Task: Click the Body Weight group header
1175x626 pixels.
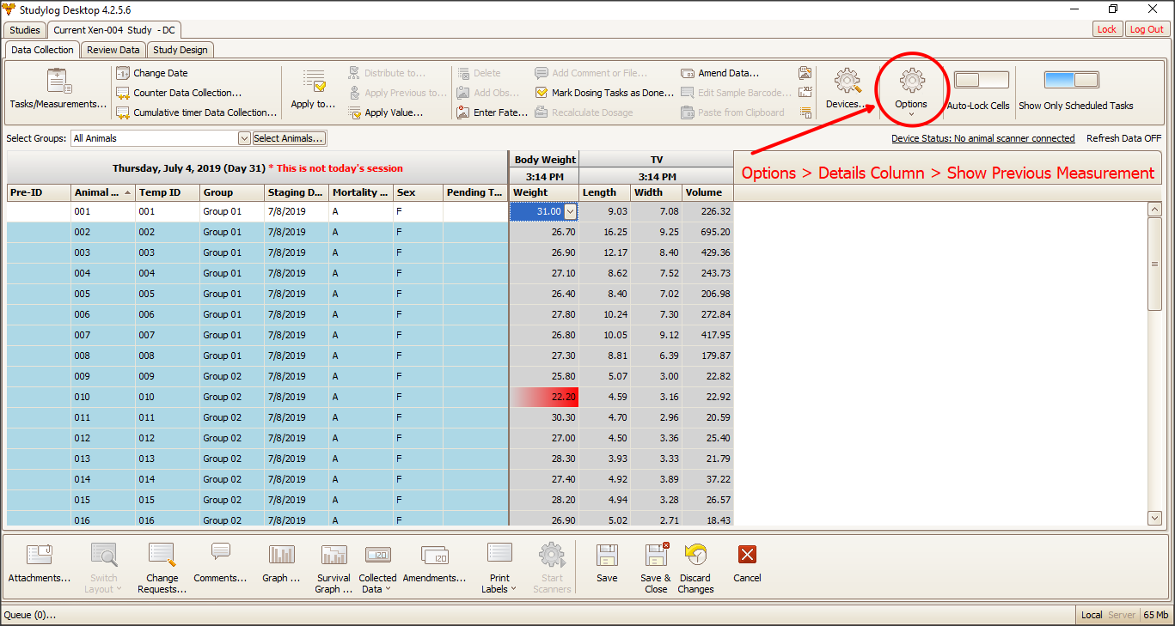Action: tap(544, 160)
